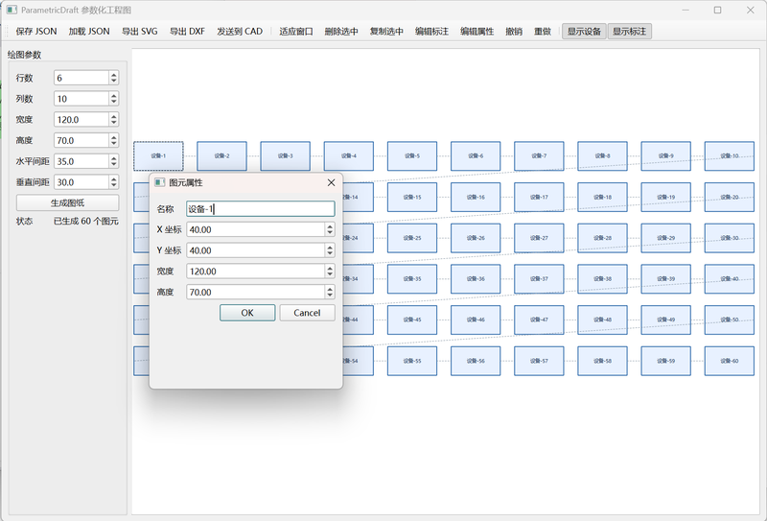Click the 水平间距 value field
The width and height of the screenshot is (767, 521).
click(81, 161)
